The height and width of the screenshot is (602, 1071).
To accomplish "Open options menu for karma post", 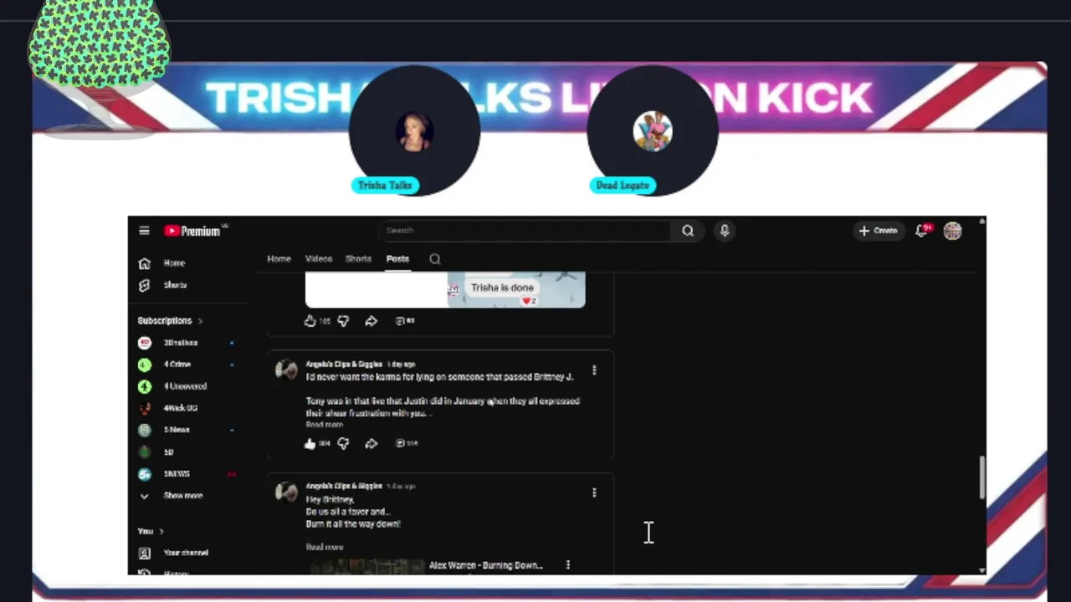I will [594, 370].
